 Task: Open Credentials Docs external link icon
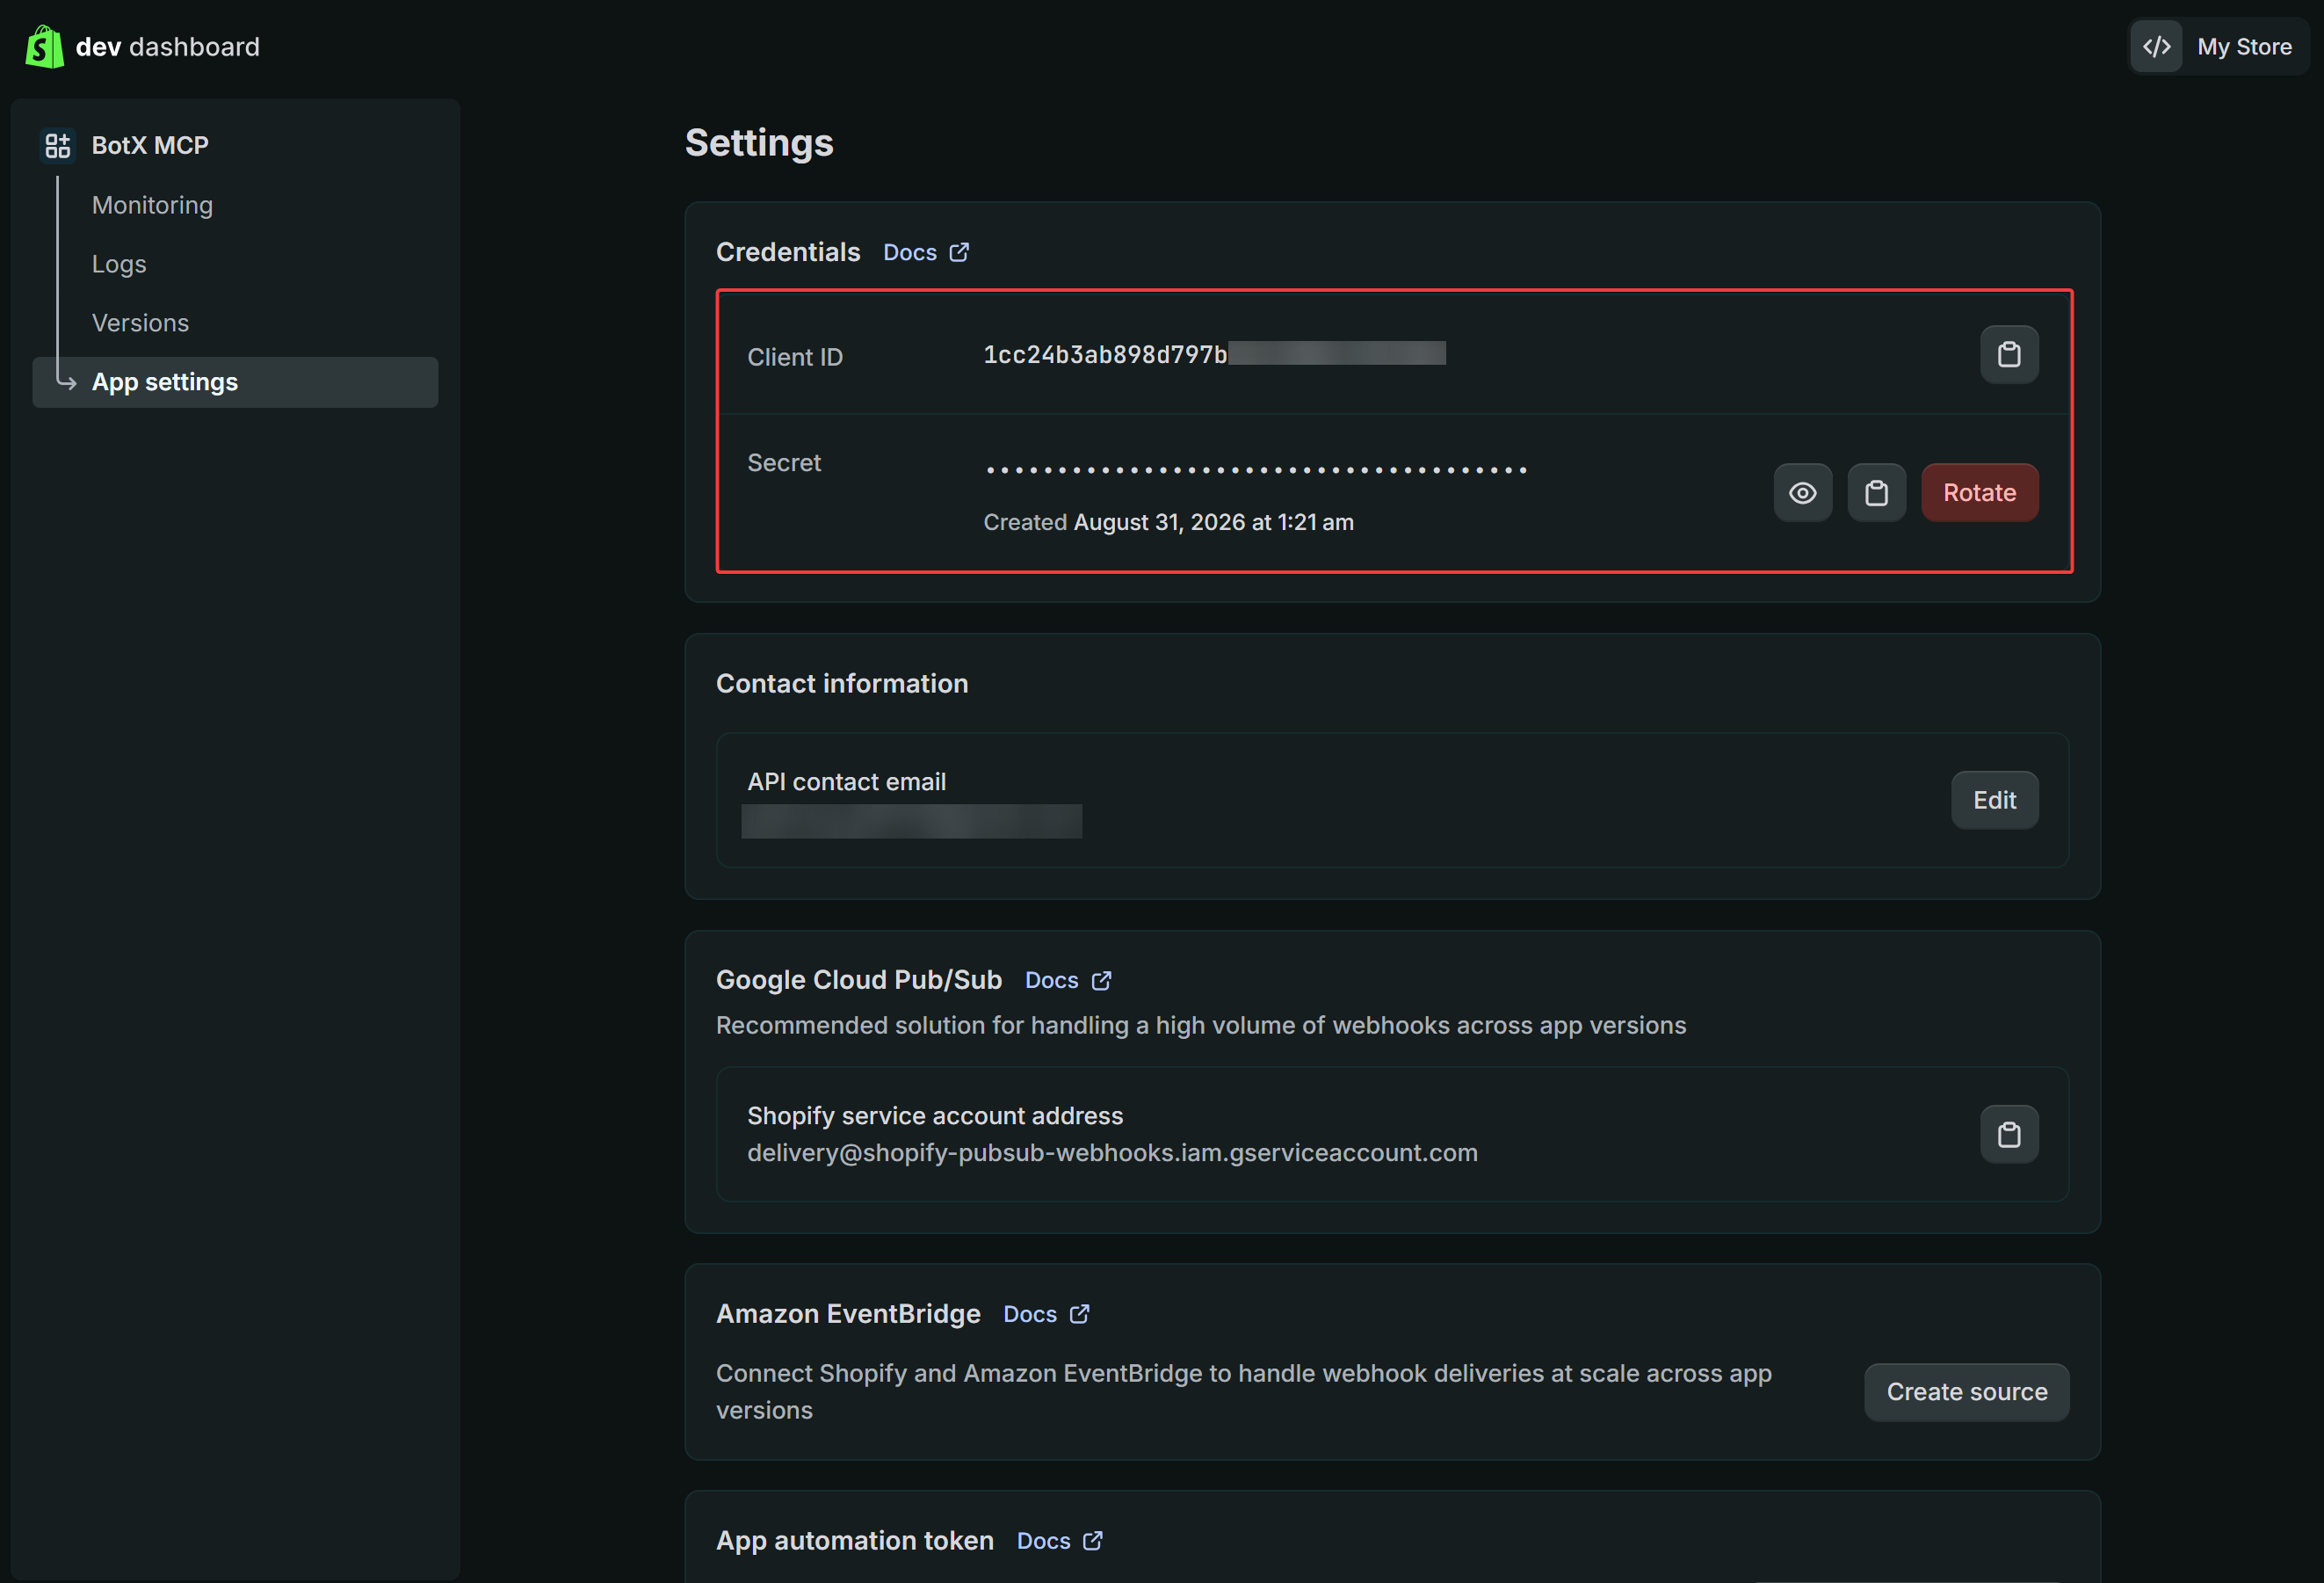(x=959, y=252)
